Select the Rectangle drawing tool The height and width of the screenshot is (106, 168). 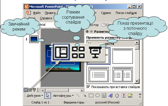tap(91, 95)
